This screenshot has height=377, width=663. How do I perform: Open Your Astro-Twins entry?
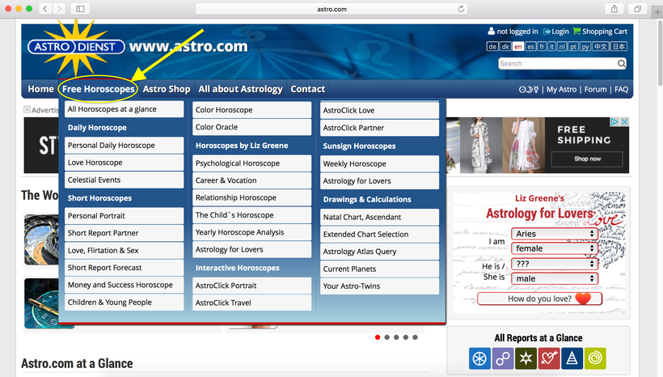pyautogui.click(x=379, y=286)
